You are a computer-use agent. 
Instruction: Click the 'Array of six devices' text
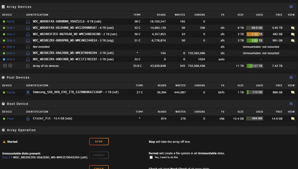46,66
